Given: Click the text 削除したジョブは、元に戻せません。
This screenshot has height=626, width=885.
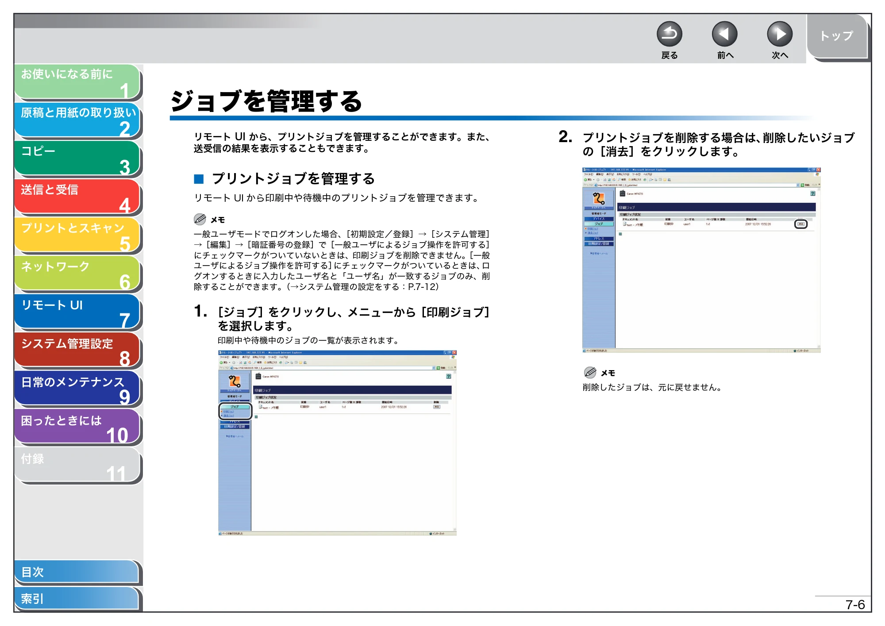Looking at the screenshot, I should [x=654, y=387].
